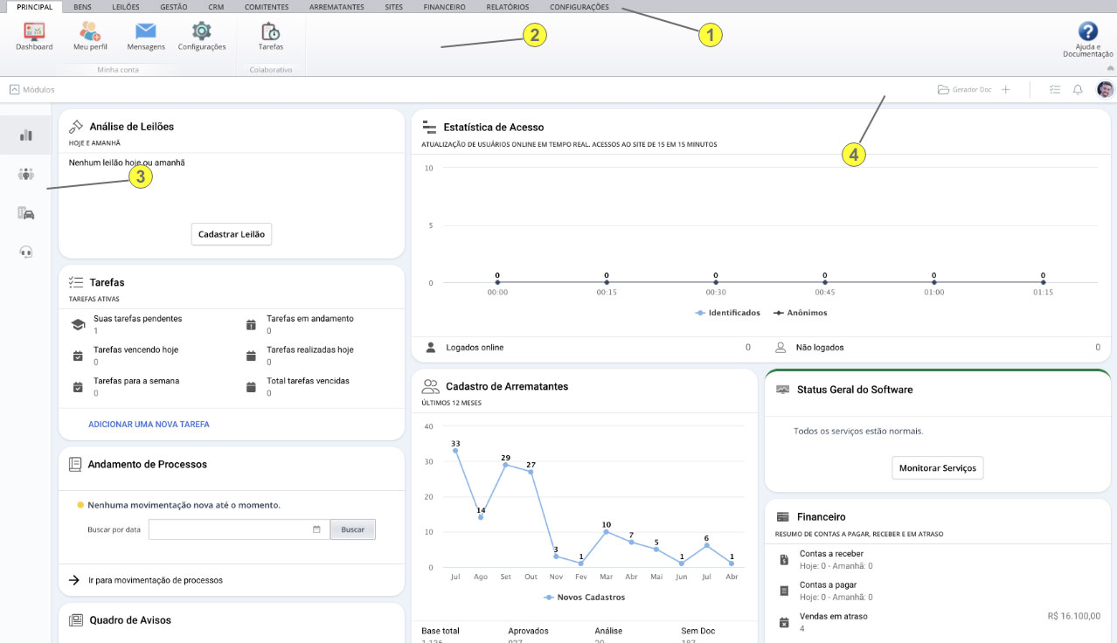
Task: Click the Ajuda e Documentação help icon
Action: coord(1087,32)
